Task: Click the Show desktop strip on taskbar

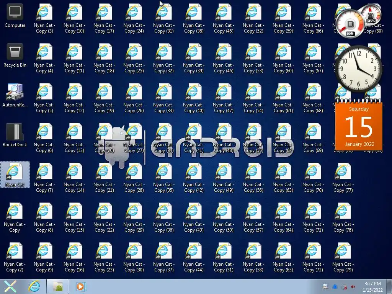Action: pyautogui.click(x=389, y=286)
